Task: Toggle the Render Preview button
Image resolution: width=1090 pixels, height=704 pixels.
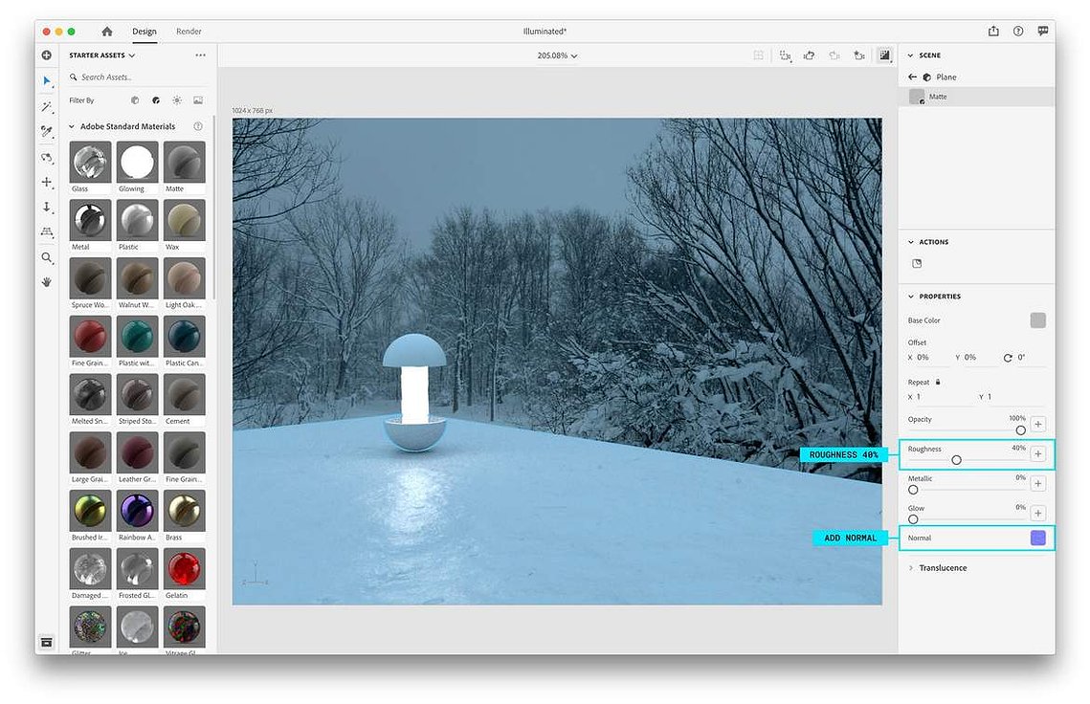Action: 884,55
